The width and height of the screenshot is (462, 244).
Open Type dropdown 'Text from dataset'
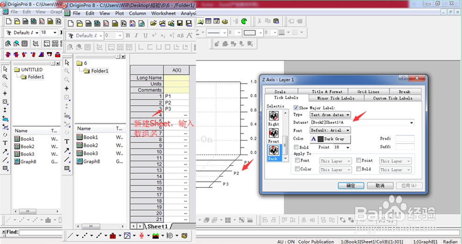pyautogui.click(x=330, y=115)
